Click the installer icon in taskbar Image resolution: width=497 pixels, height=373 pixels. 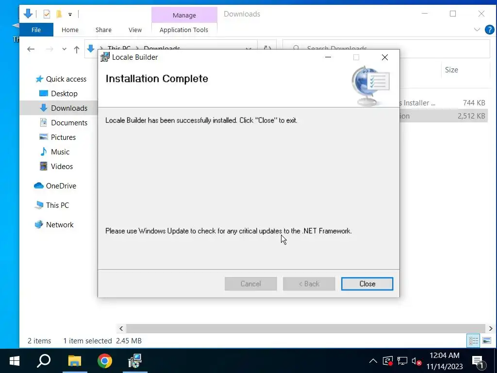click(x=135, y=361)
